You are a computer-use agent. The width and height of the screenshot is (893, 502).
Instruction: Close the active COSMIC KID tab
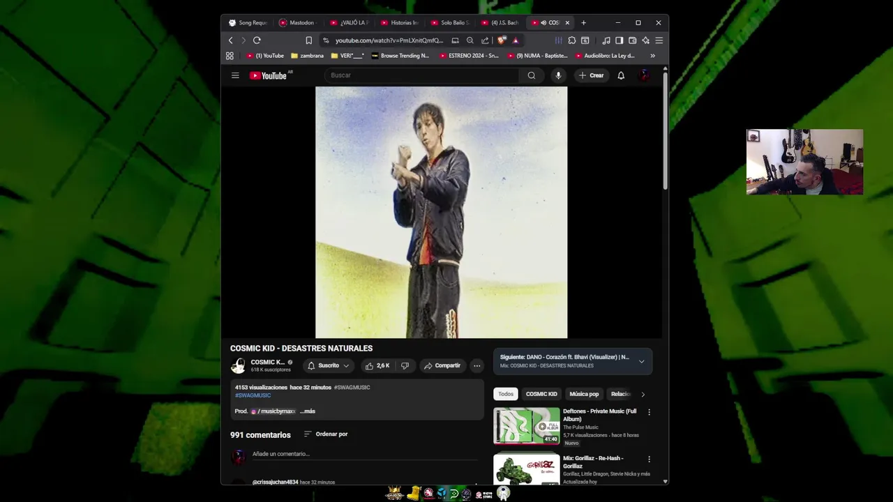pos(567,22)
